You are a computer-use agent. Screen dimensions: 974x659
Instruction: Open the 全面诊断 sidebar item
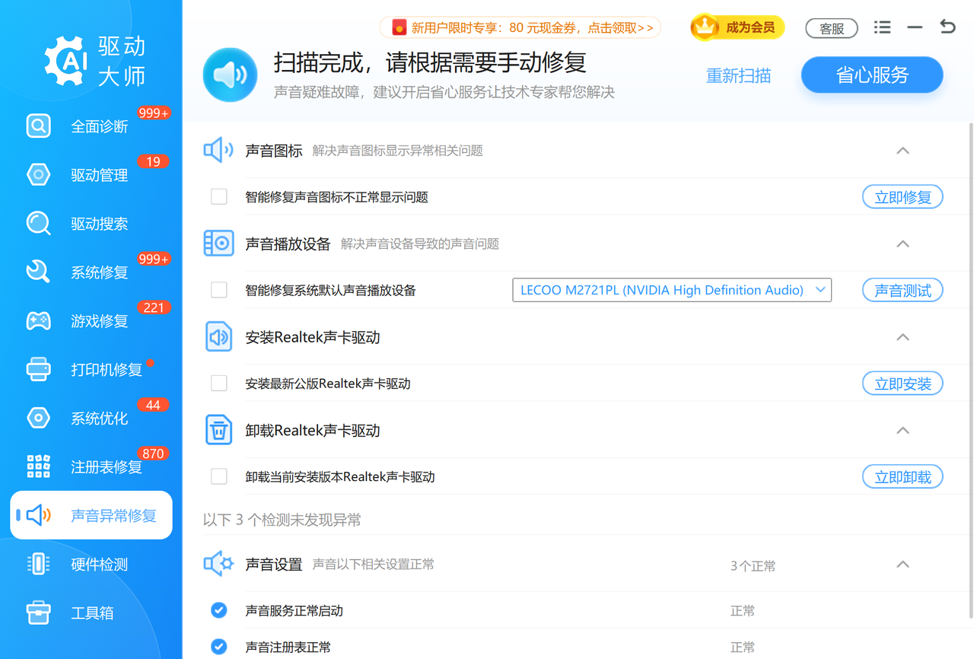point(91,126)
